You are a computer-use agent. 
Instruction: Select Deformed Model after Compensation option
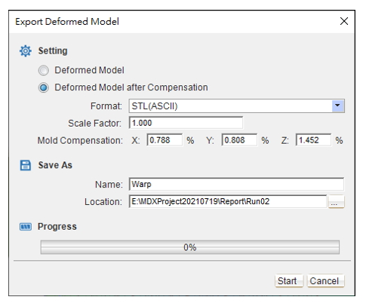(44, 87)
